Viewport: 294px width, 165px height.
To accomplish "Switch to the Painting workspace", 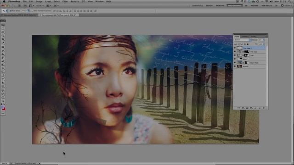I will tap(220, 5).
